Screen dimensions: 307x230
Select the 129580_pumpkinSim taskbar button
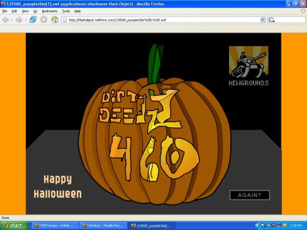click(152, 226)
